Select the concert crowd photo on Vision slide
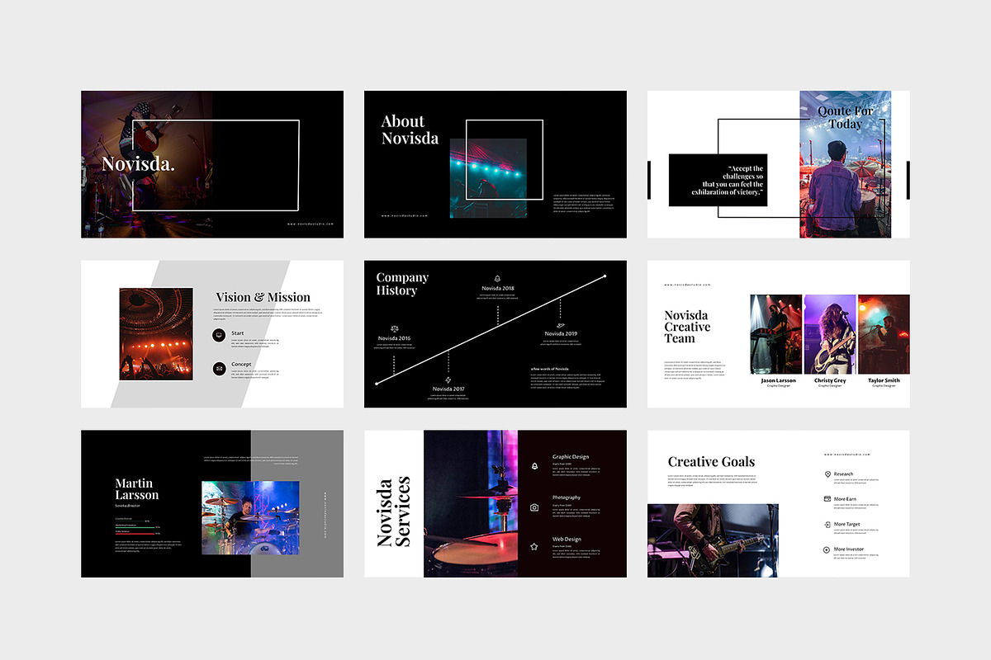This screenshot has height=660, width=991. pos(156,334)
